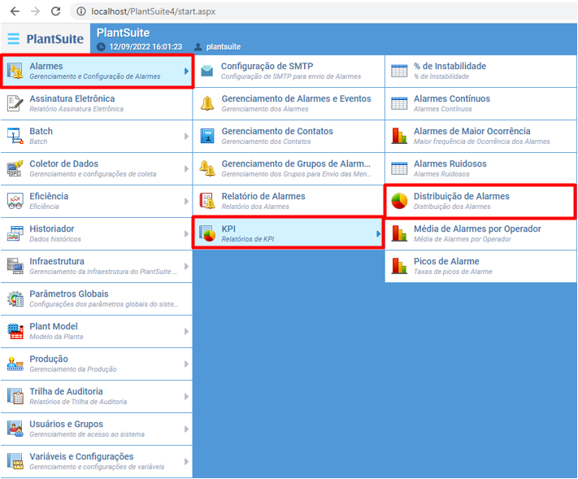The height and width of the screenshot is (479, 578).
Task: Click the Relatório de Alarmes icon
Action: tap(207, 201)
